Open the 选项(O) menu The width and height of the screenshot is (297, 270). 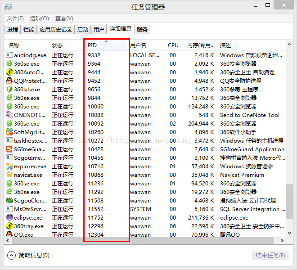[x=40, y=18]
